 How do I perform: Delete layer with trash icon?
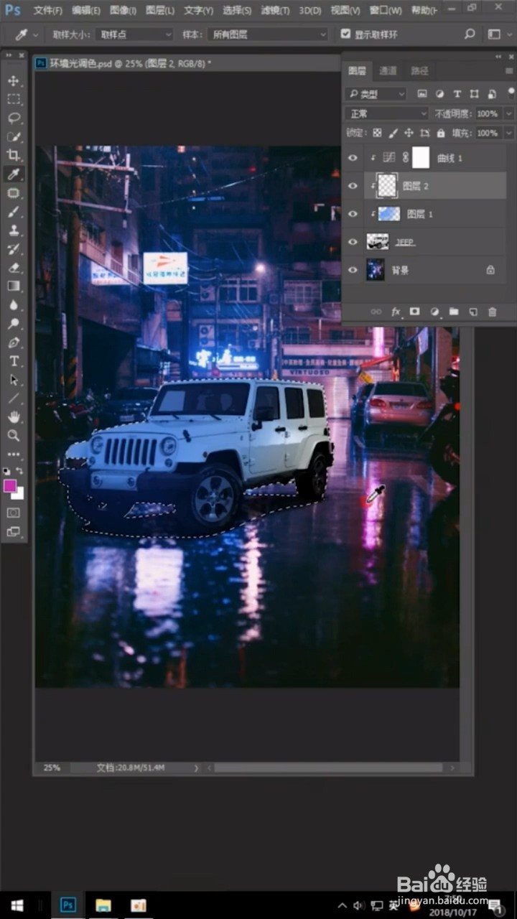pos(493,312)
